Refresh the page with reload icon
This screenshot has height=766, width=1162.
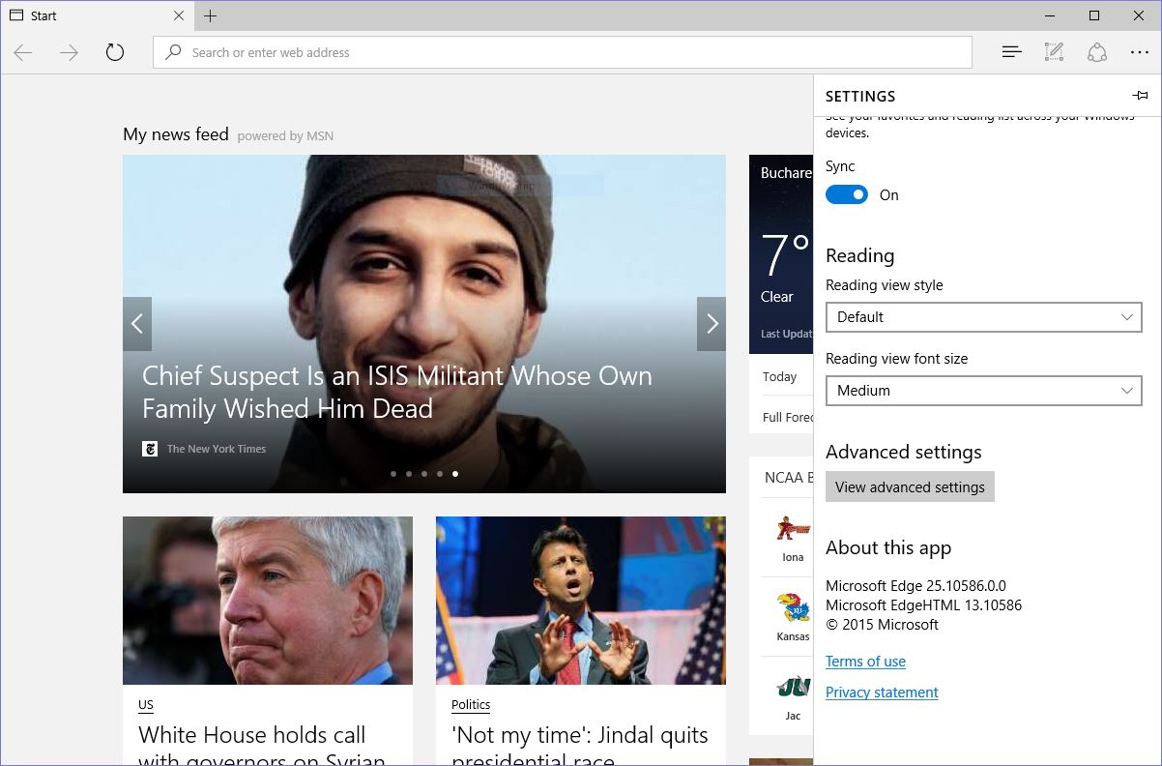pos(115,52)
